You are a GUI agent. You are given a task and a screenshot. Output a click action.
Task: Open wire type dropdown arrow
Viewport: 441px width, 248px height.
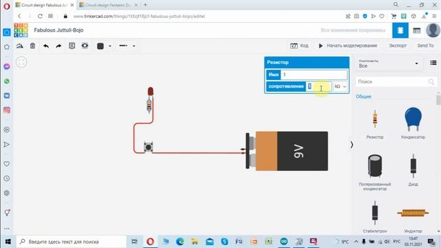click(134, 46)
